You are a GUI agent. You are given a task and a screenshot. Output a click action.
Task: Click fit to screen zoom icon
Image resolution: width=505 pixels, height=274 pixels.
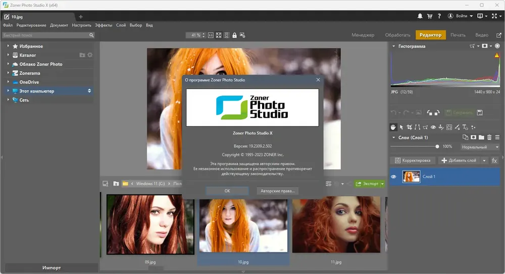[219, 35]
